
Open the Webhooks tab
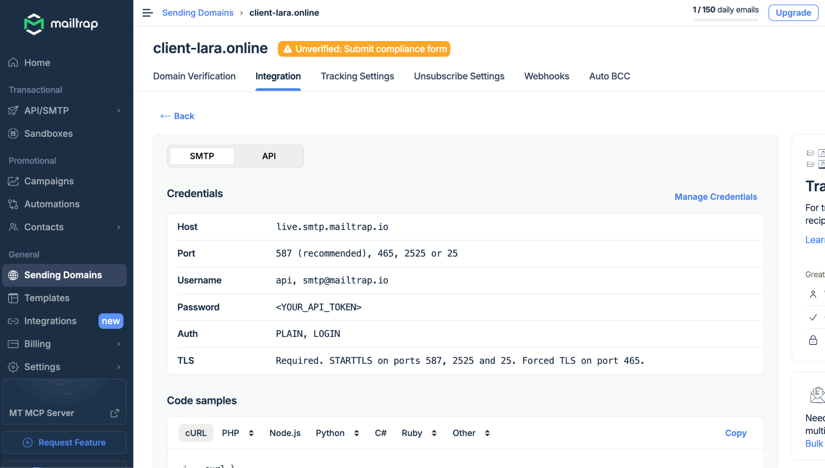click(x=547, y=76)
